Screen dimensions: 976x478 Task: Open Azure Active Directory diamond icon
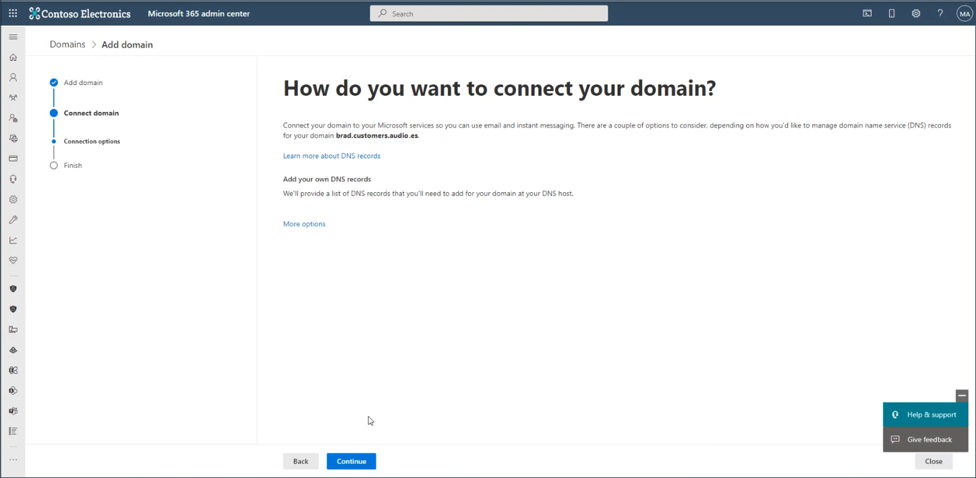click(x=13, y=350)
